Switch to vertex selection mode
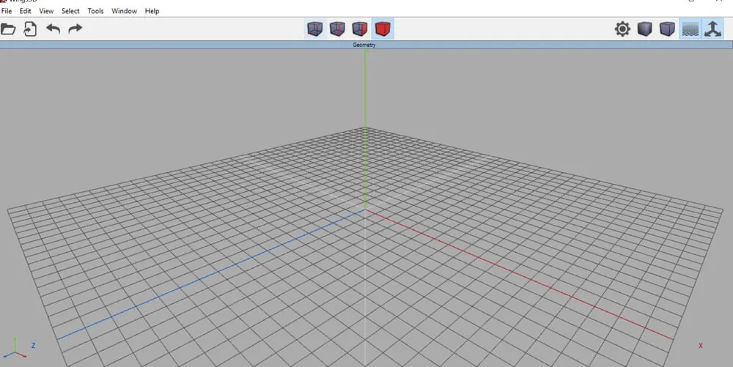The image size is (733, 367). click(x=315, y=29)
